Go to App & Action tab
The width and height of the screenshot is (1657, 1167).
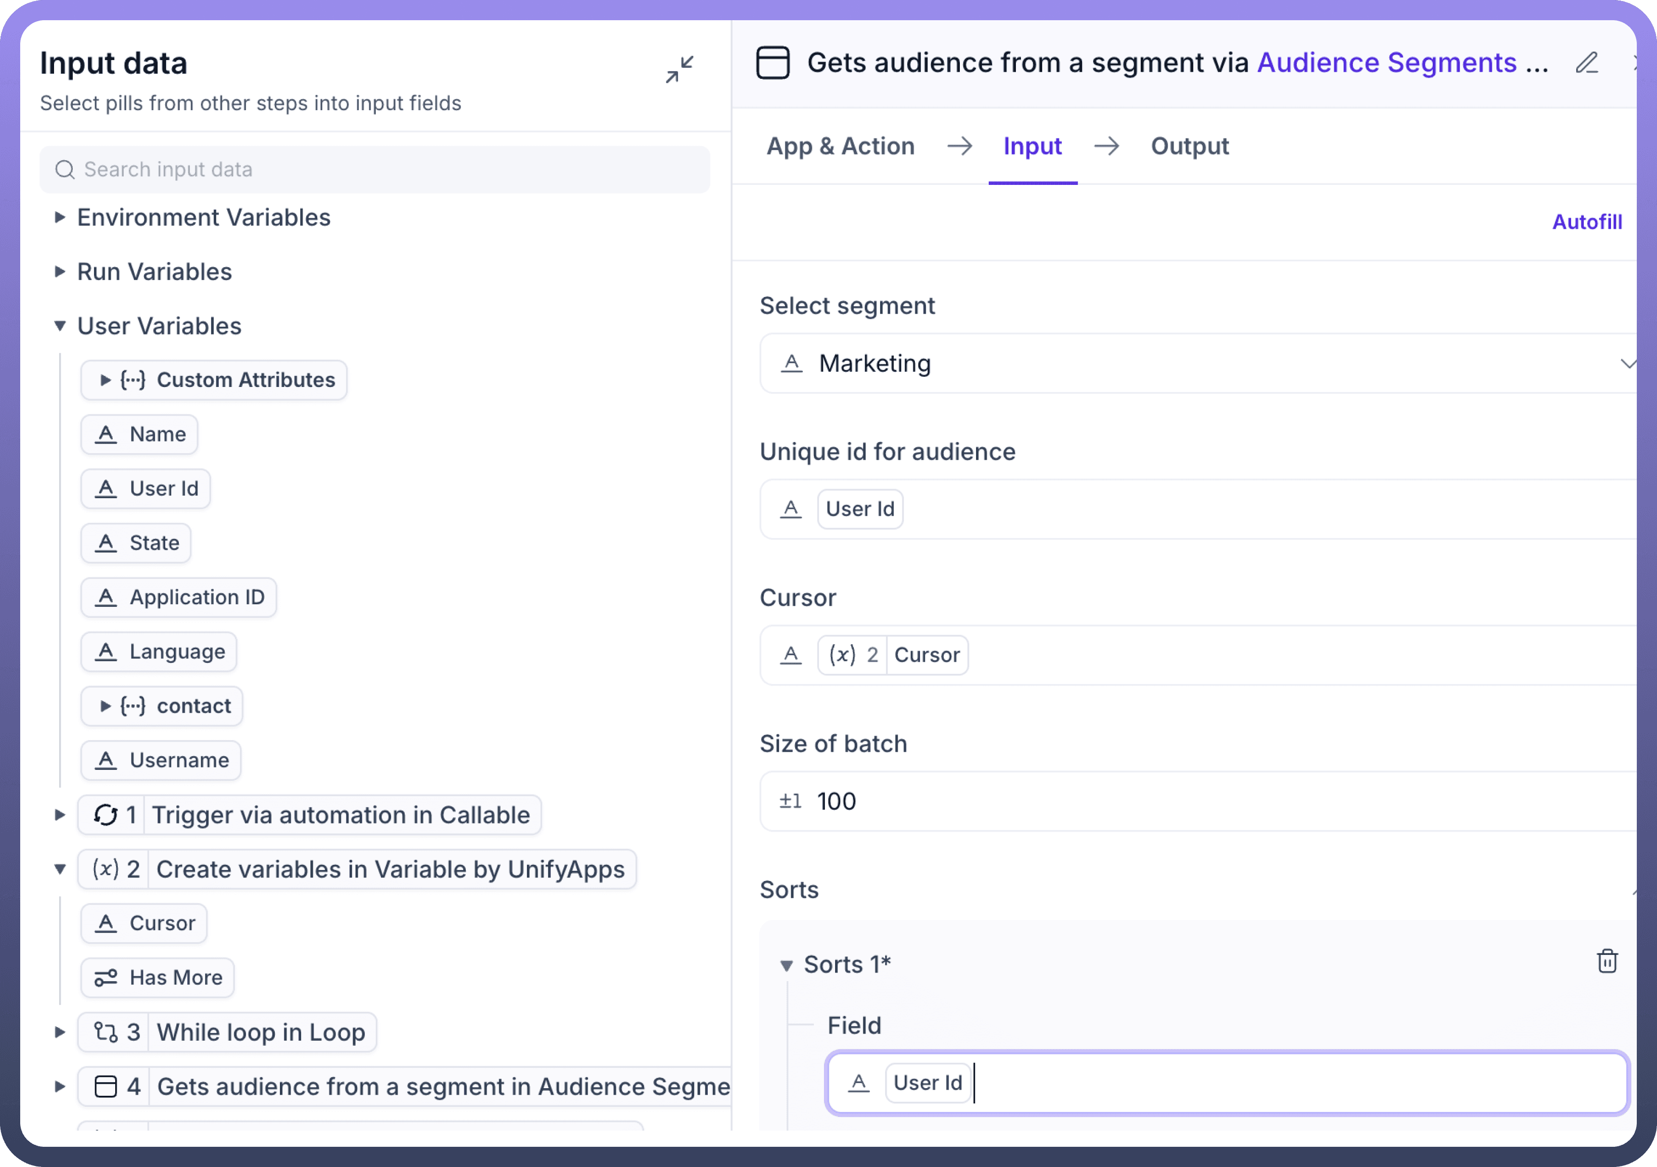click(x=840, y=147)
